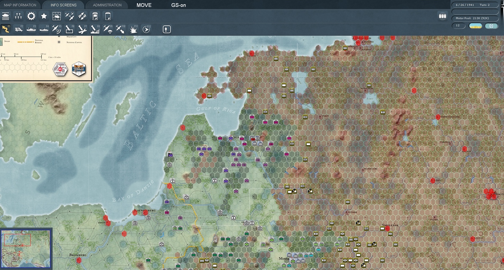The height and width of the screenshot is (270, 504).
Task: Click the Koenigsberg city label
Action: click(145, 210)
